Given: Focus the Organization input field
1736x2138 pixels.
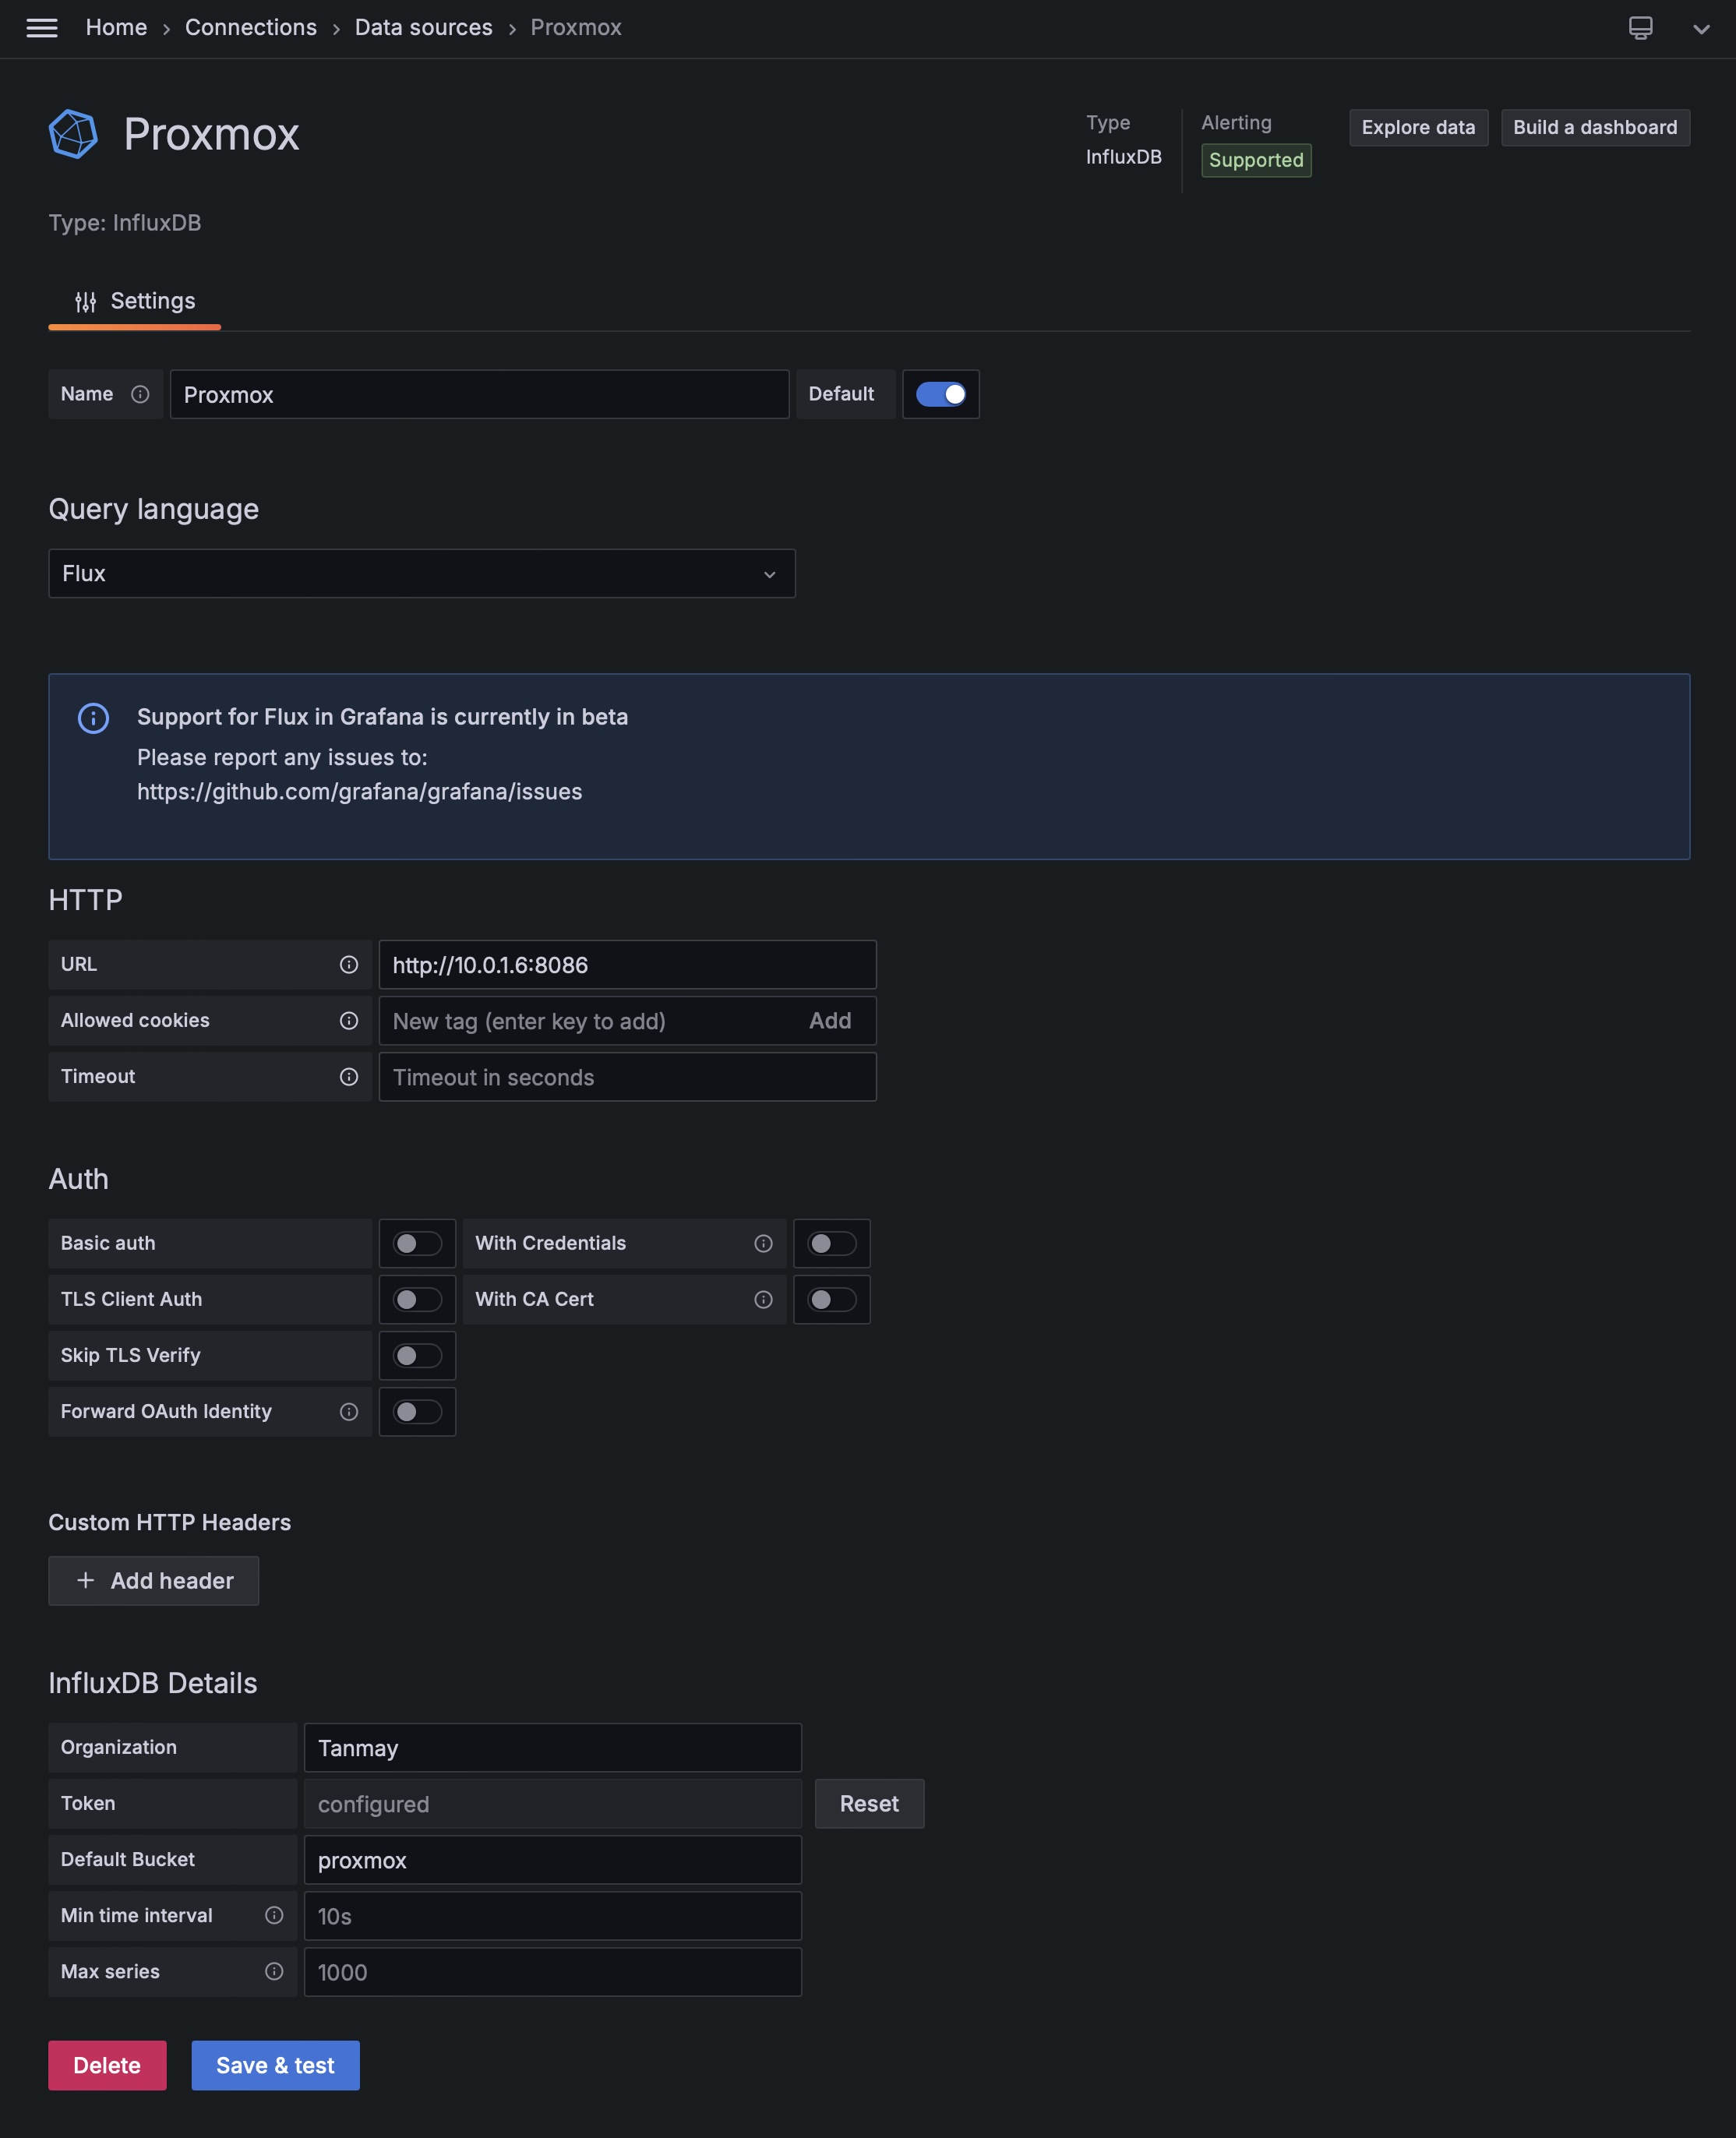Looking at the screenshot, I should pyautogui.click(x=552, y=1747).
